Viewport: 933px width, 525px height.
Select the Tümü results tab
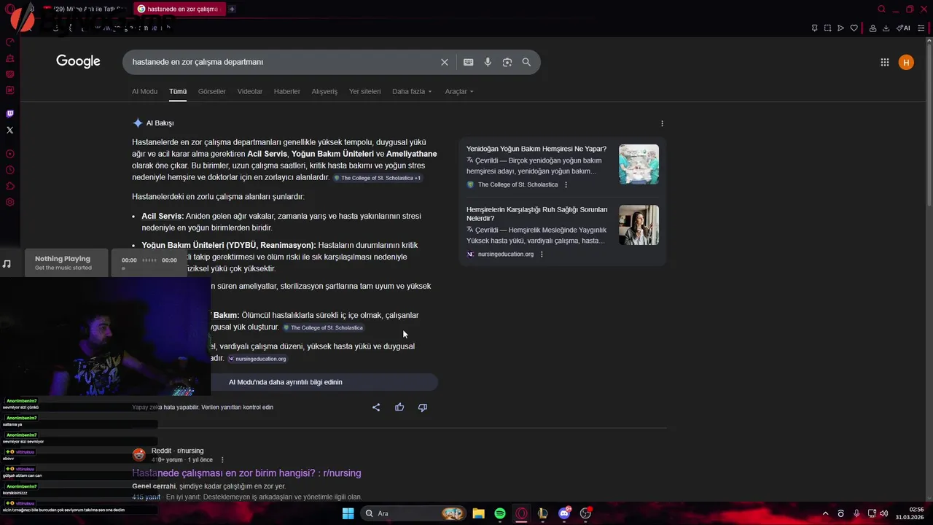point(178,91)
